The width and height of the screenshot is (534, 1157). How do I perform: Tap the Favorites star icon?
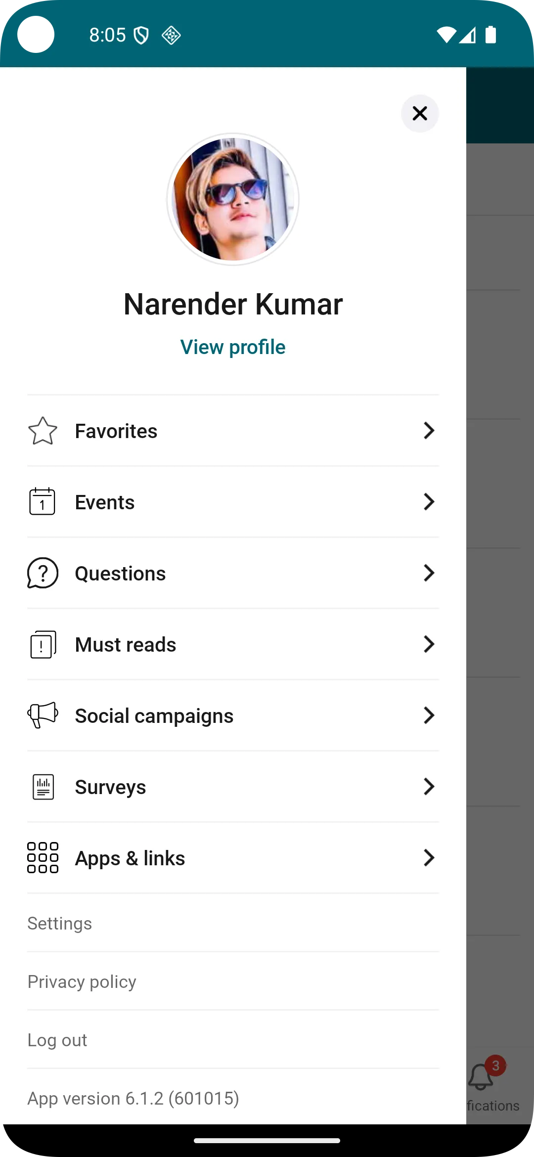[x=43, y=431]
